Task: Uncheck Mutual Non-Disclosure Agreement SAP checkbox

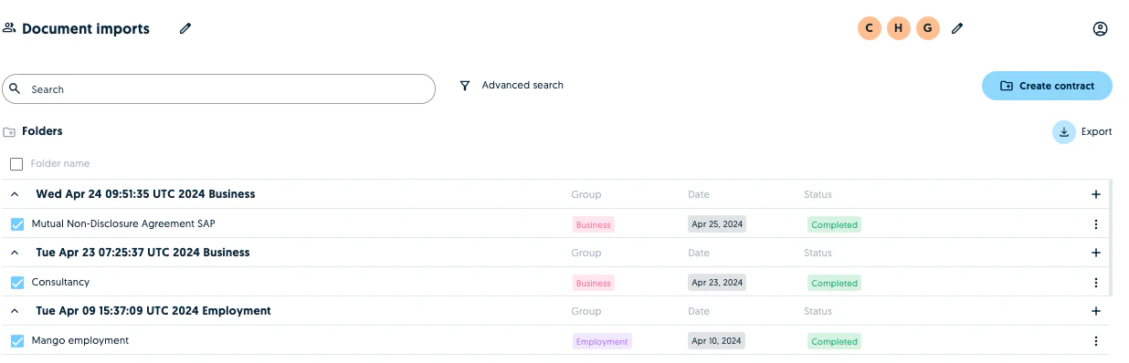Action: tap(17, 224)
